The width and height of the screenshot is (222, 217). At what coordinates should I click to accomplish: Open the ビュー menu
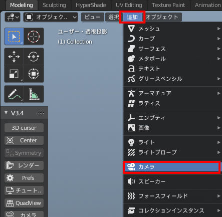pyautogui.click(x=92, y=17)
